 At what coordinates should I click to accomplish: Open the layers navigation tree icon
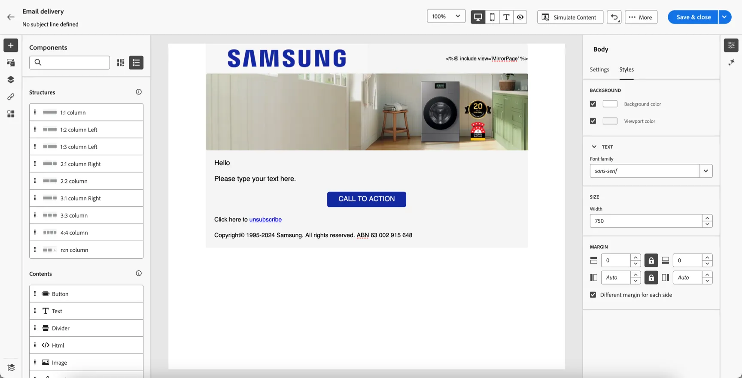[x=11, y=80]
